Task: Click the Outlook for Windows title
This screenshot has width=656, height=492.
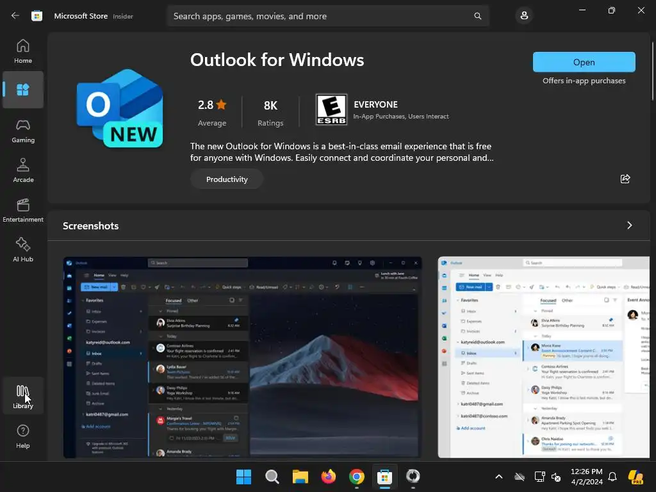Action: [277, 60]
